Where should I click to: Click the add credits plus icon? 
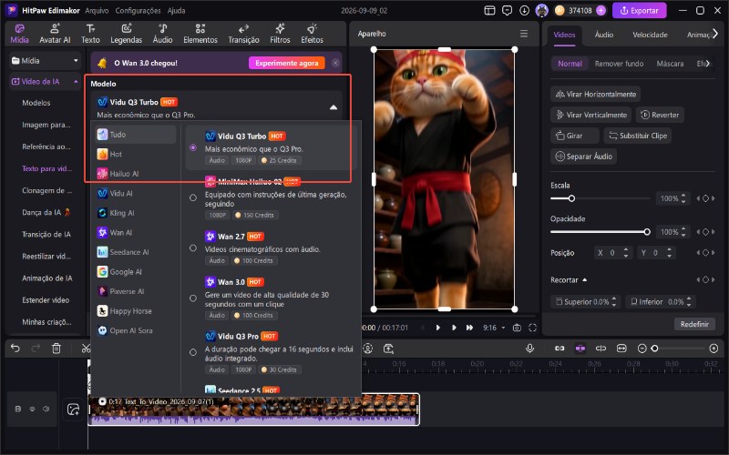[x=601, y=10]
